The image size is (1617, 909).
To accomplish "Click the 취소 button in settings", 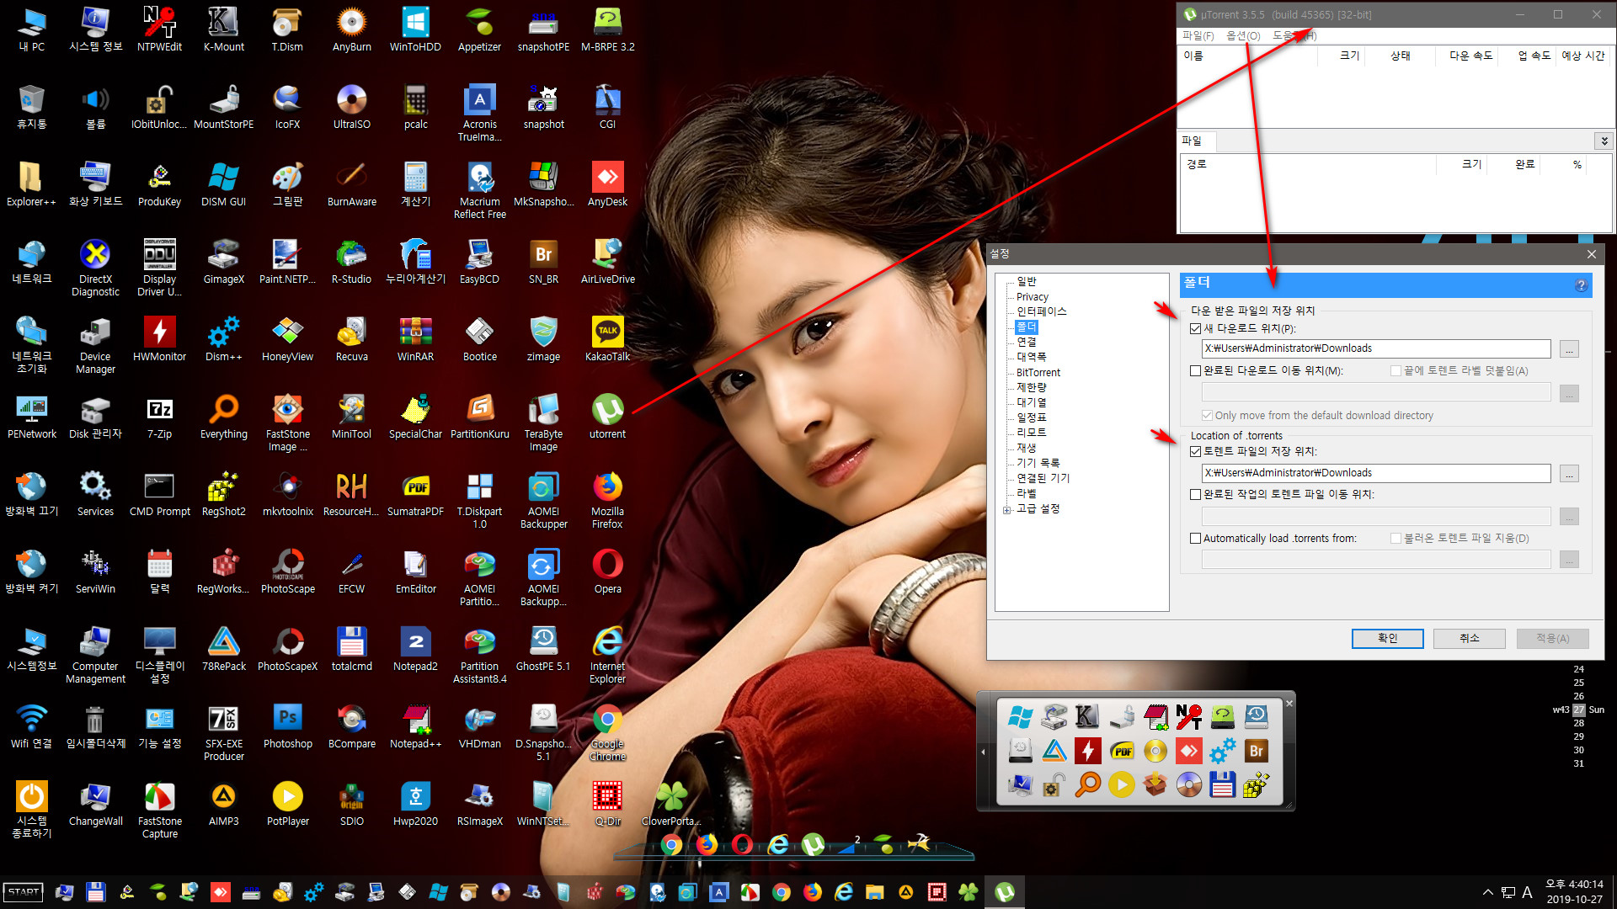I will pos(1469,638).
